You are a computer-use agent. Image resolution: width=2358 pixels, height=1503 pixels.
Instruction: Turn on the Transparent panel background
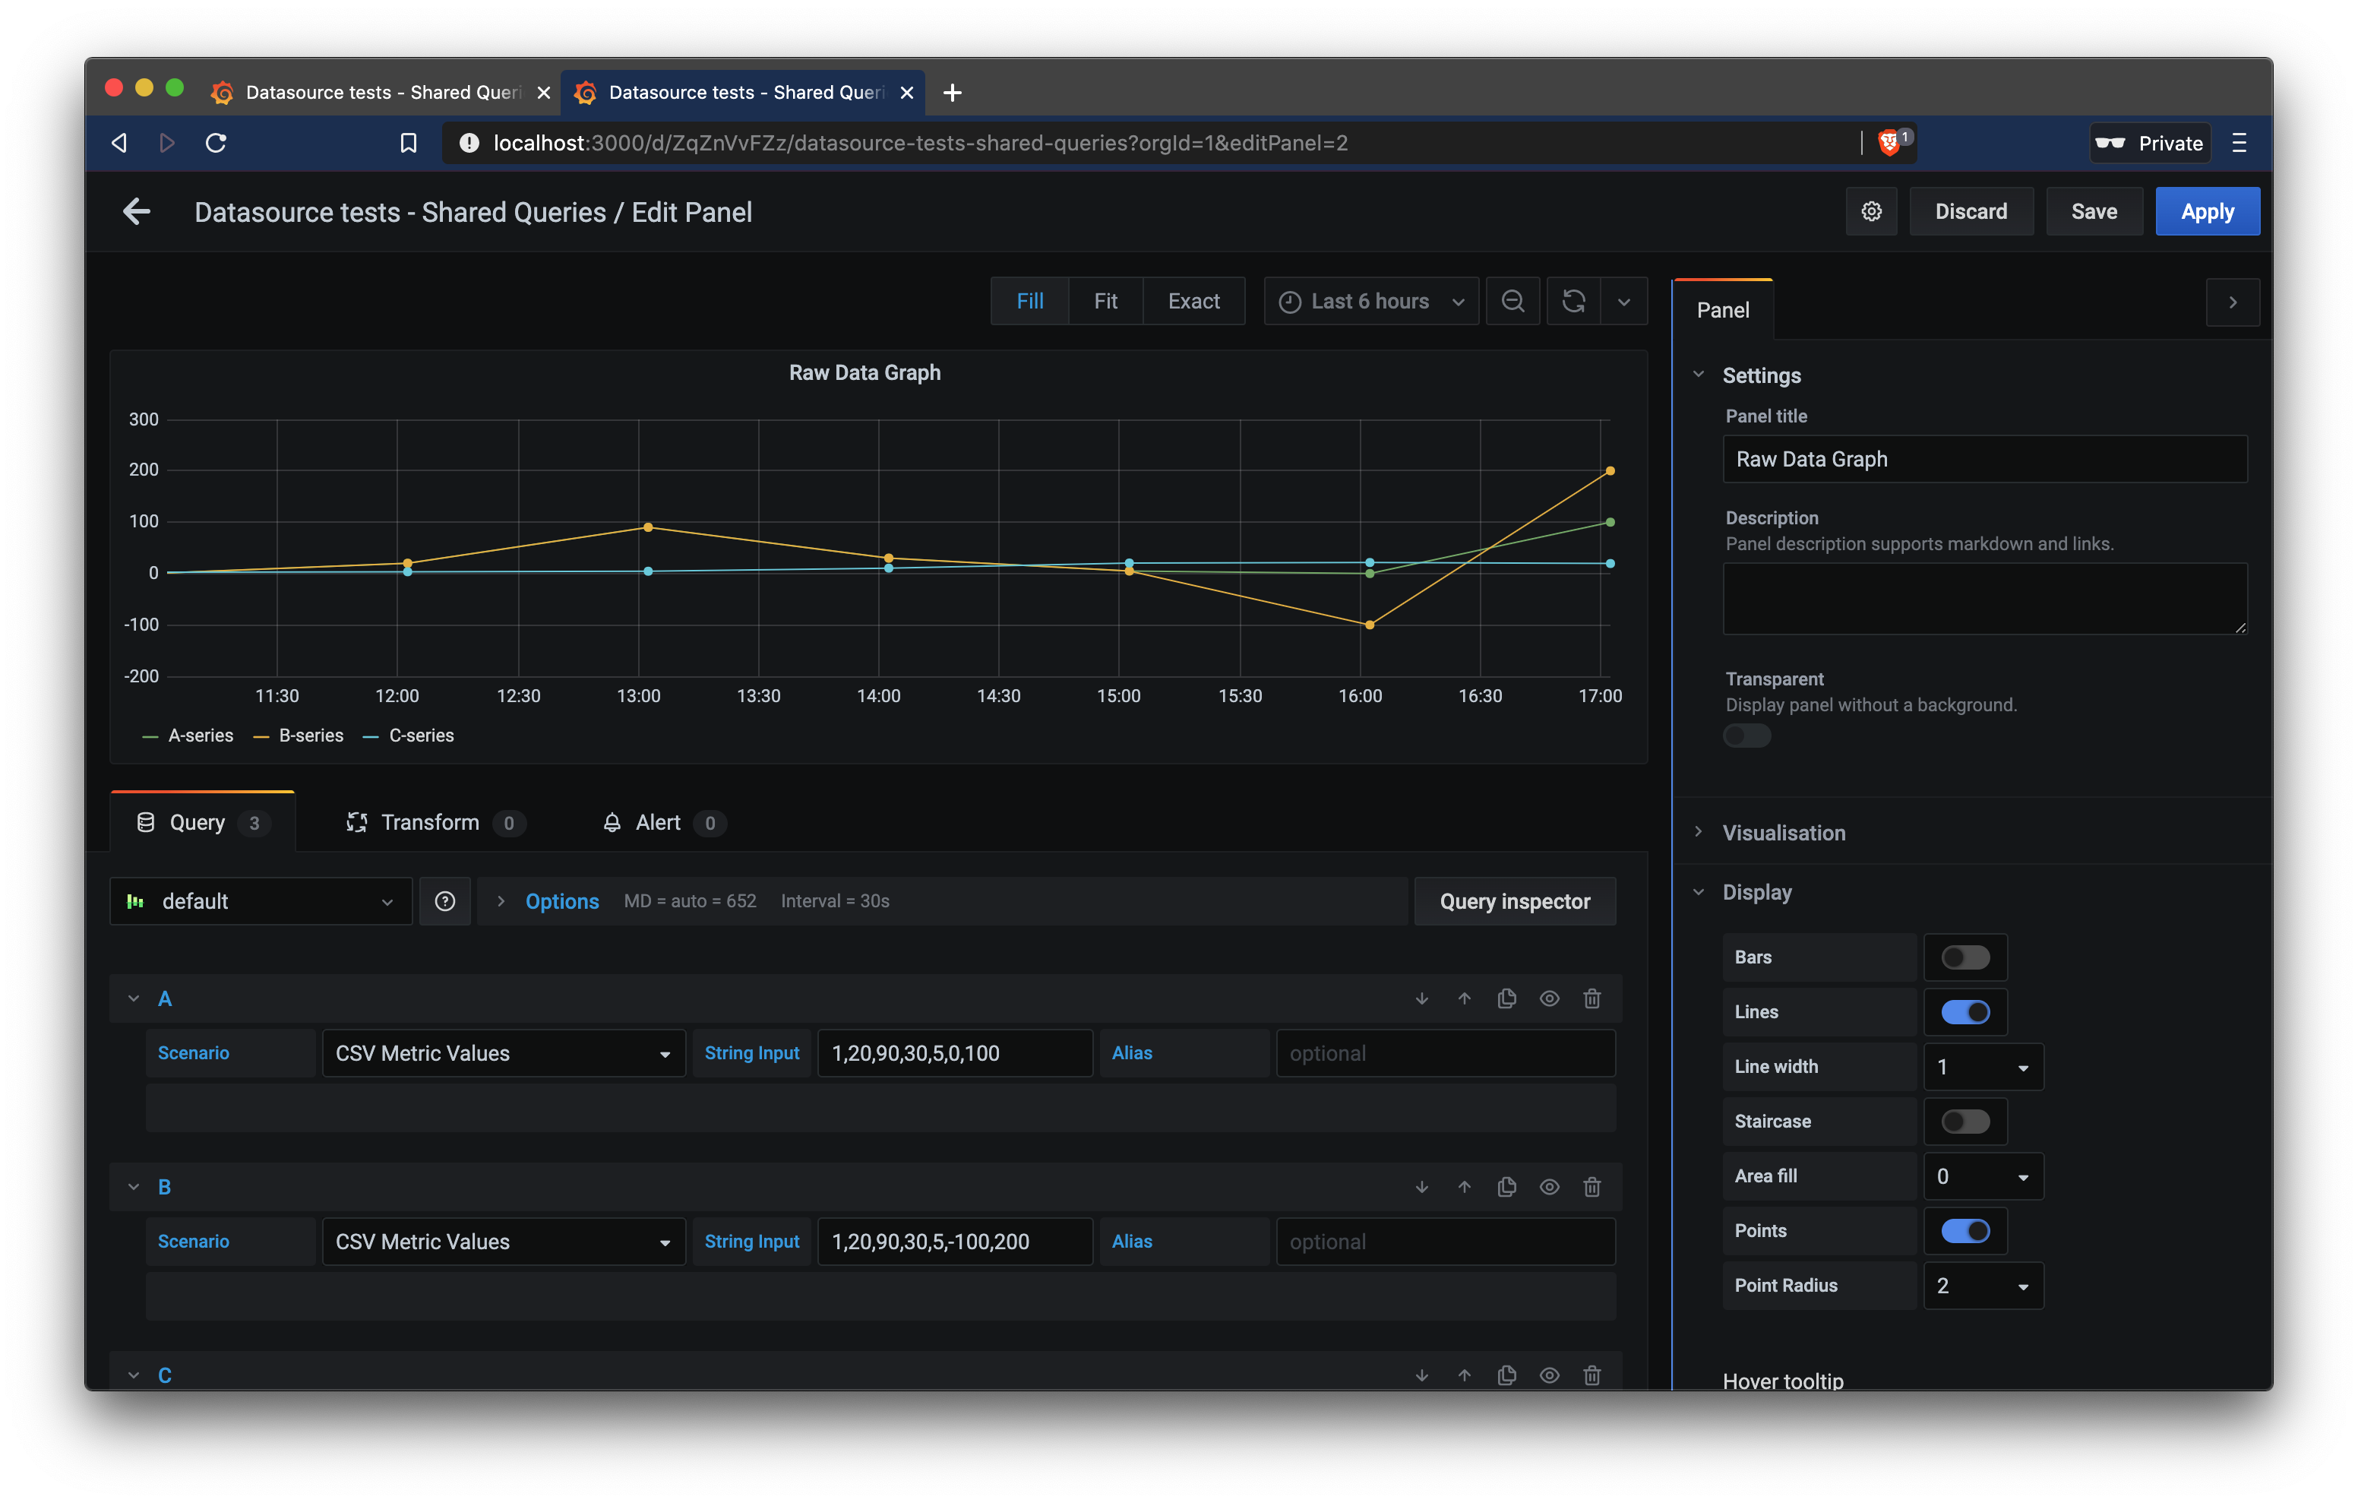1747,736
